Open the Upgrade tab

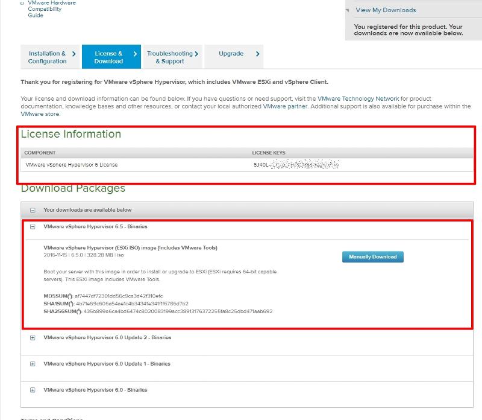(234, 57)
